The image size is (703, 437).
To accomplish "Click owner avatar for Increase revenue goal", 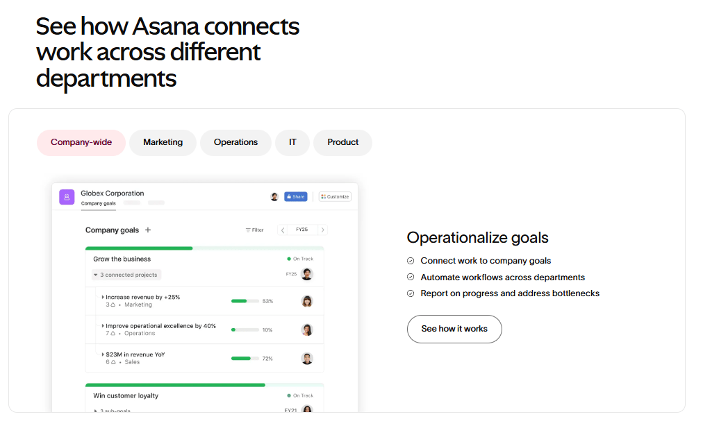I will [x=307, y=301].
